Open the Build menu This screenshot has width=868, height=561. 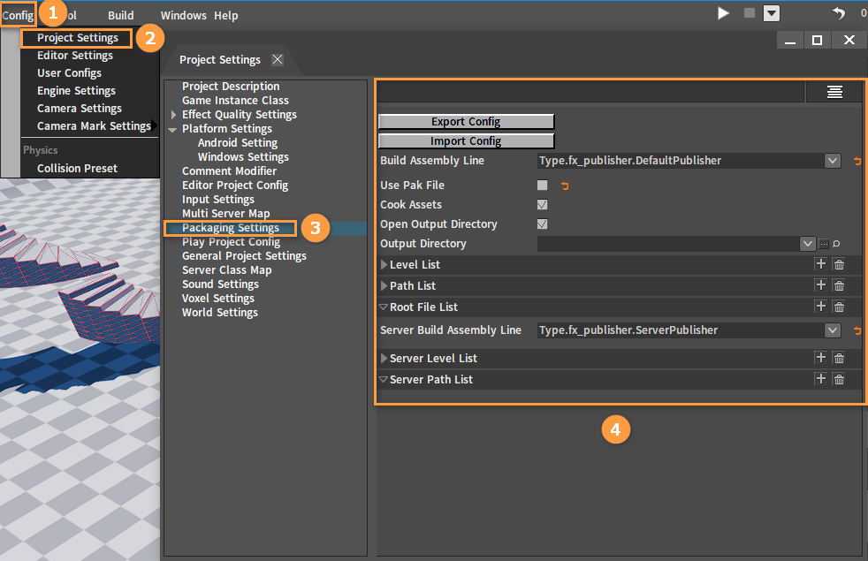(121, 16)
